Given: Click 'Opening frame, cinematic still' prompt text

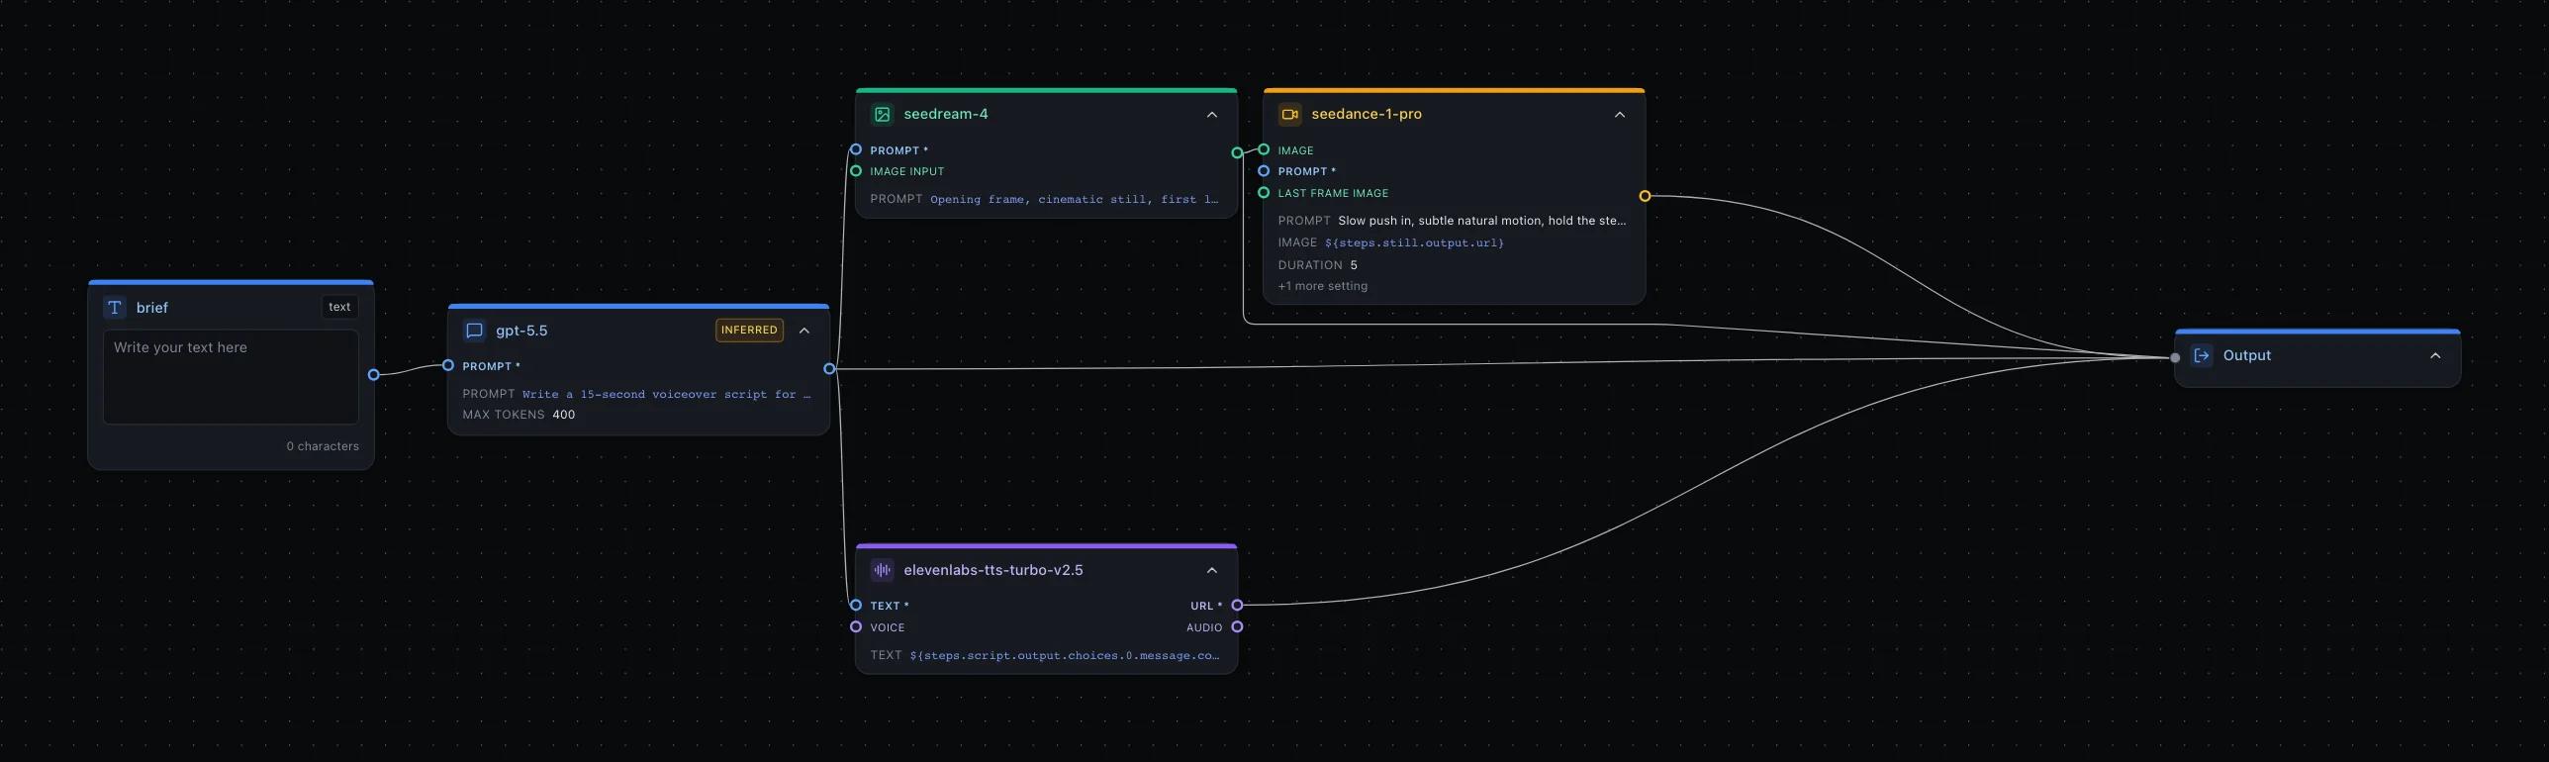Looking at the screenshot, I should pos(1074,199).
